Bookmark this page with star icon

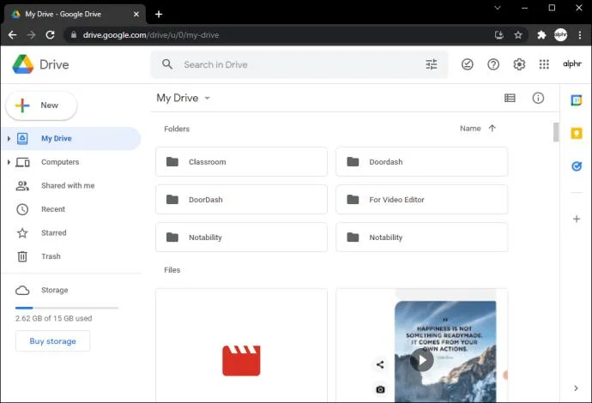518,35
